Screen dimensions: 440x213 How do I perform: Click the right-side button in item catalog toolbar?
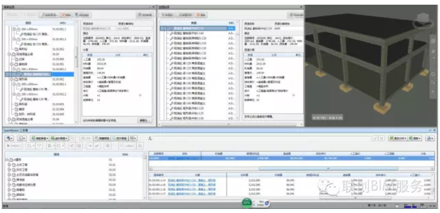(x=144, y=15)
